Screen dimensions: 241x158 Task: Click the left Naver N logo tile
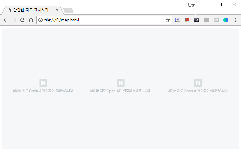[43, 83]
